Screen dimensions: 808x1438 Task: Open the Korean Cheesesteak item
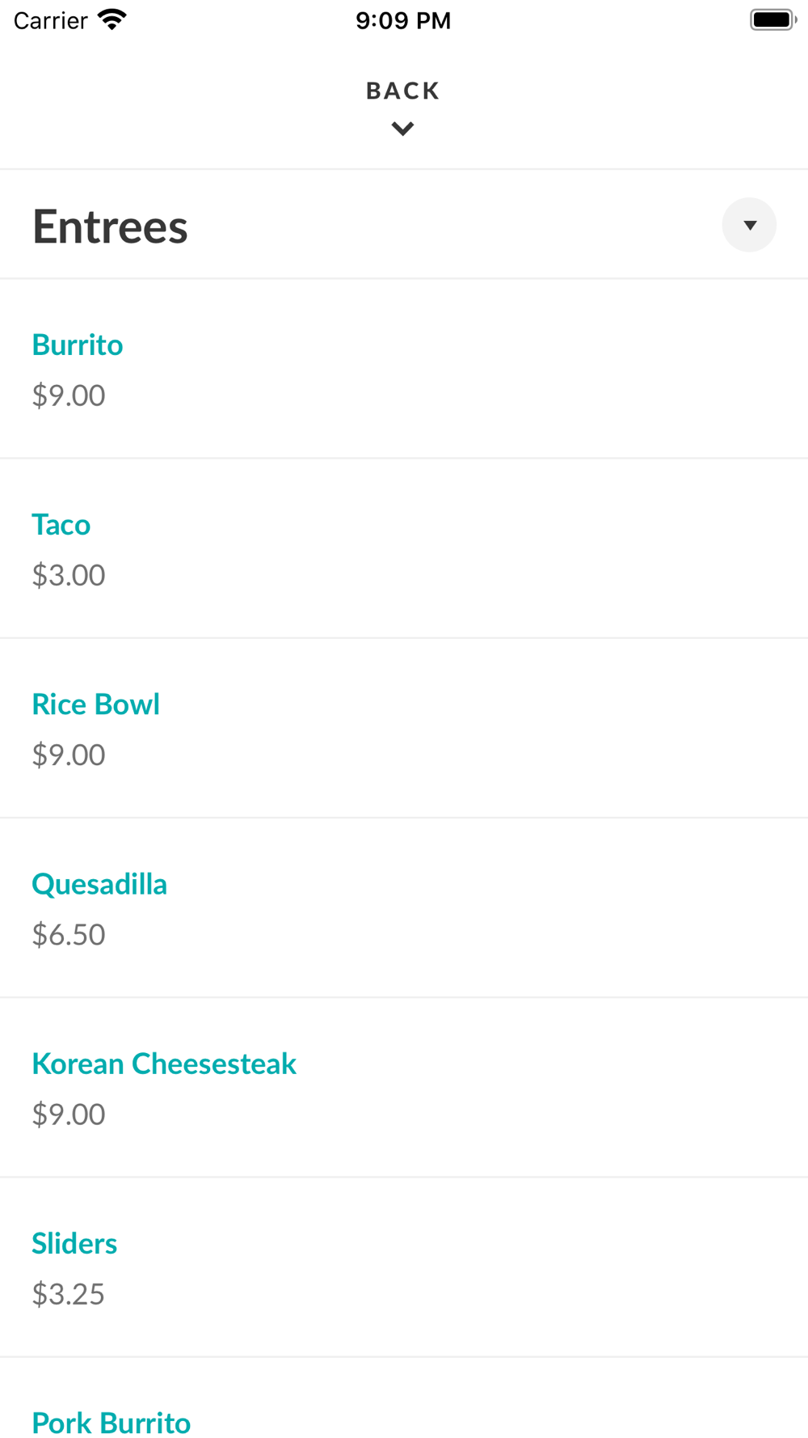click(164, 1064)
